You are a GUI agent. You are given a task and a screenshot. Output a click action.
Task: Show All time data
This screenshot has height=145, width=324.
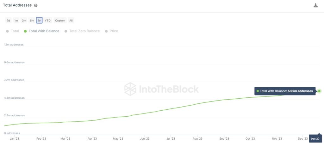(x=71, y=20)
